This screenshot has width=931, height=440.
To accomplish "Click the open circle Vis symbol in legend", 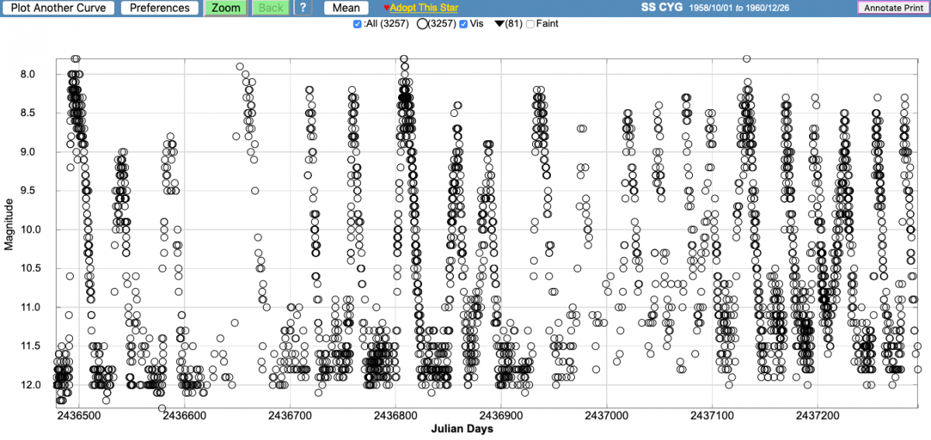I will click(424, 24).
